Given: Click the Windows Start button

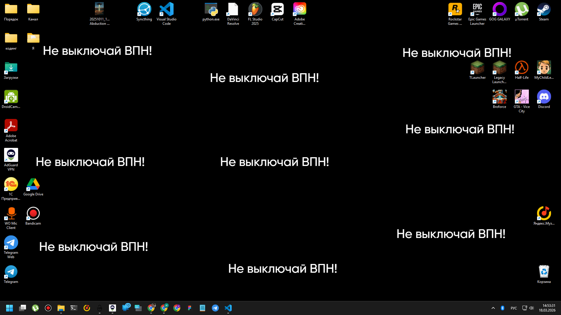Looking at the screenshot, I should click(x=9, y=308).
